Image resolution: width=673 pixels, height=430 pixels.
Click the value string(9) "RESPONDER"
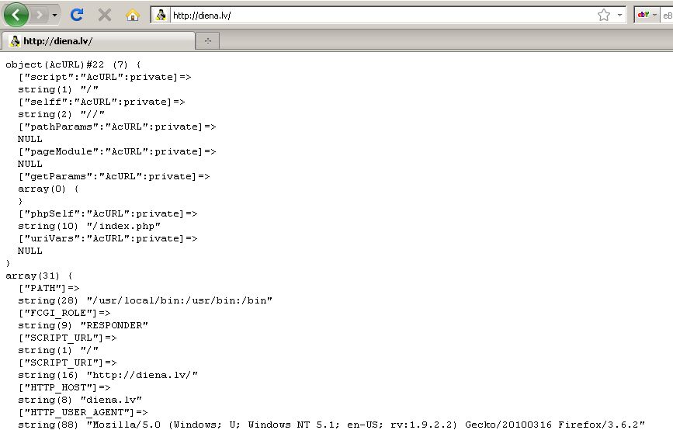83,326
